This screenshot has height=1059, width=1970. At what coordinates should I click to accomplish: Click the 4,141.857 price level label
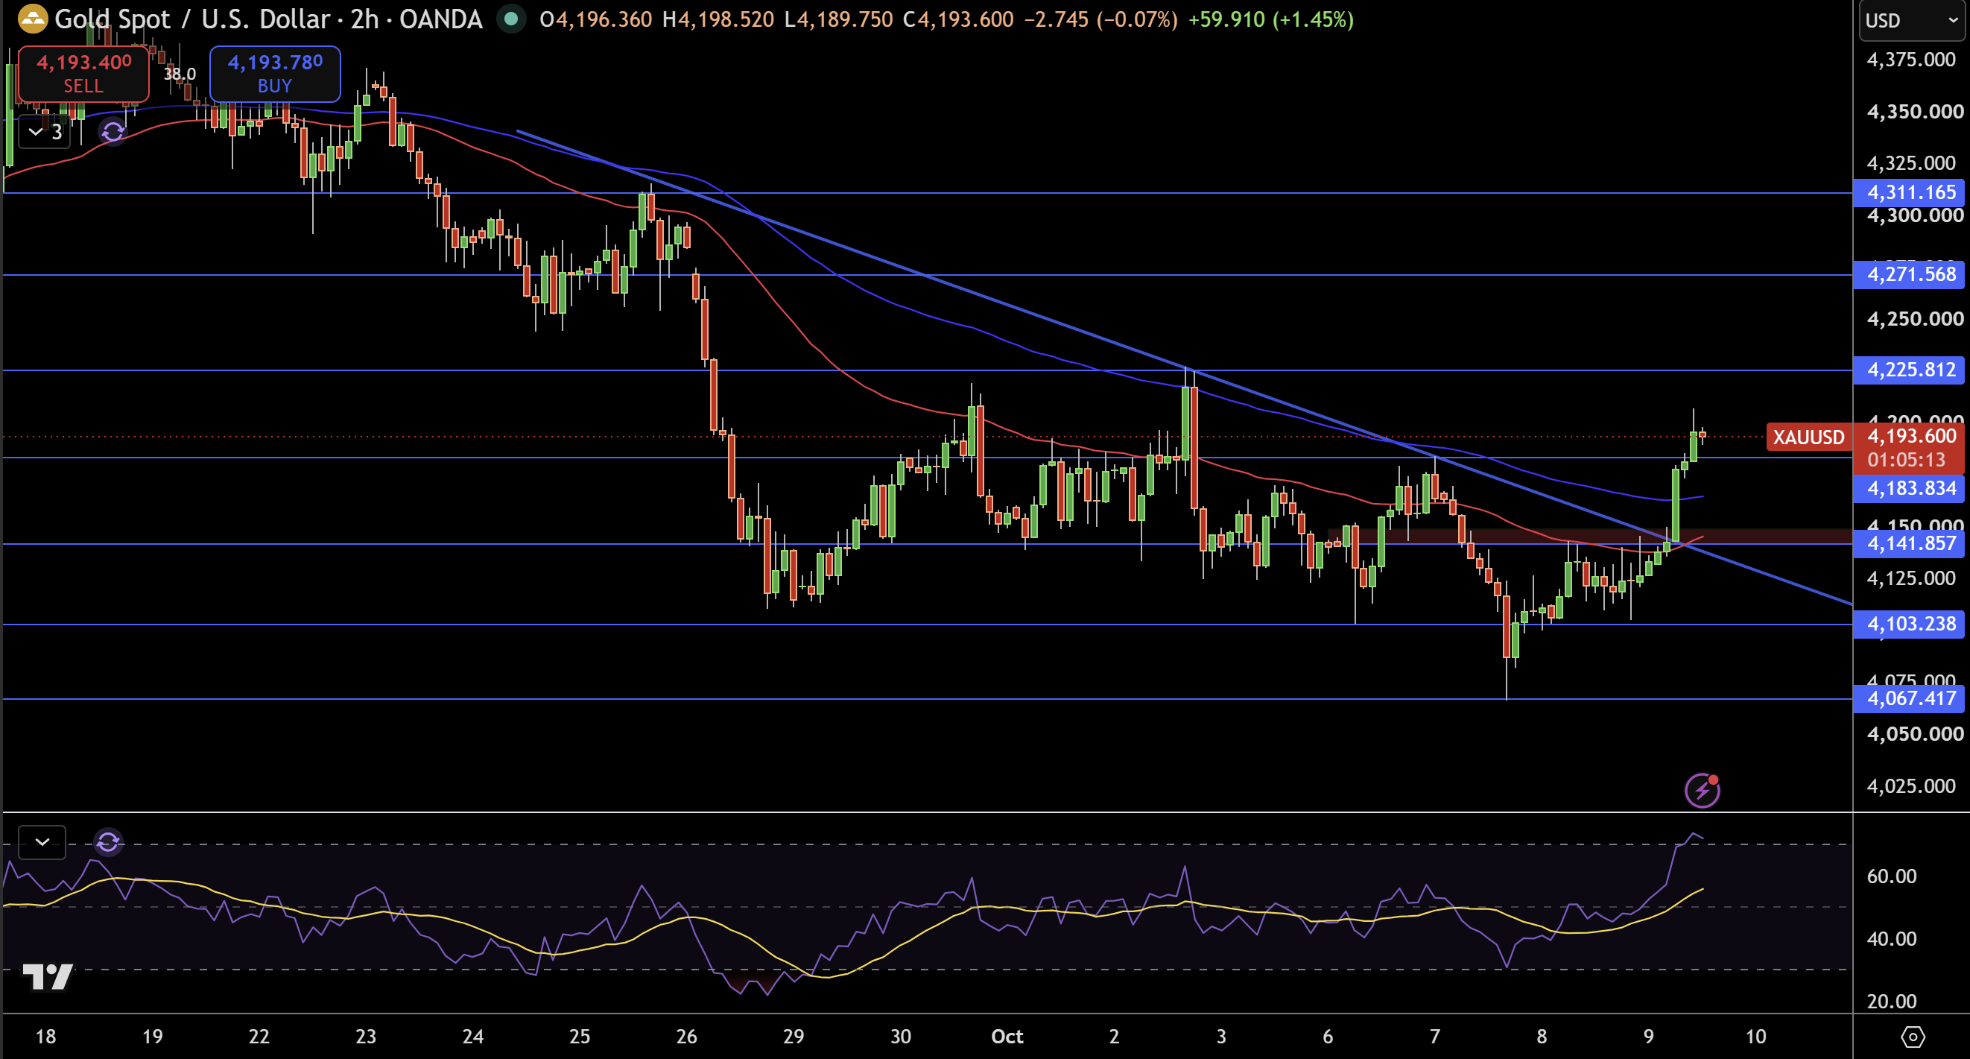(x=1910, y=543)
